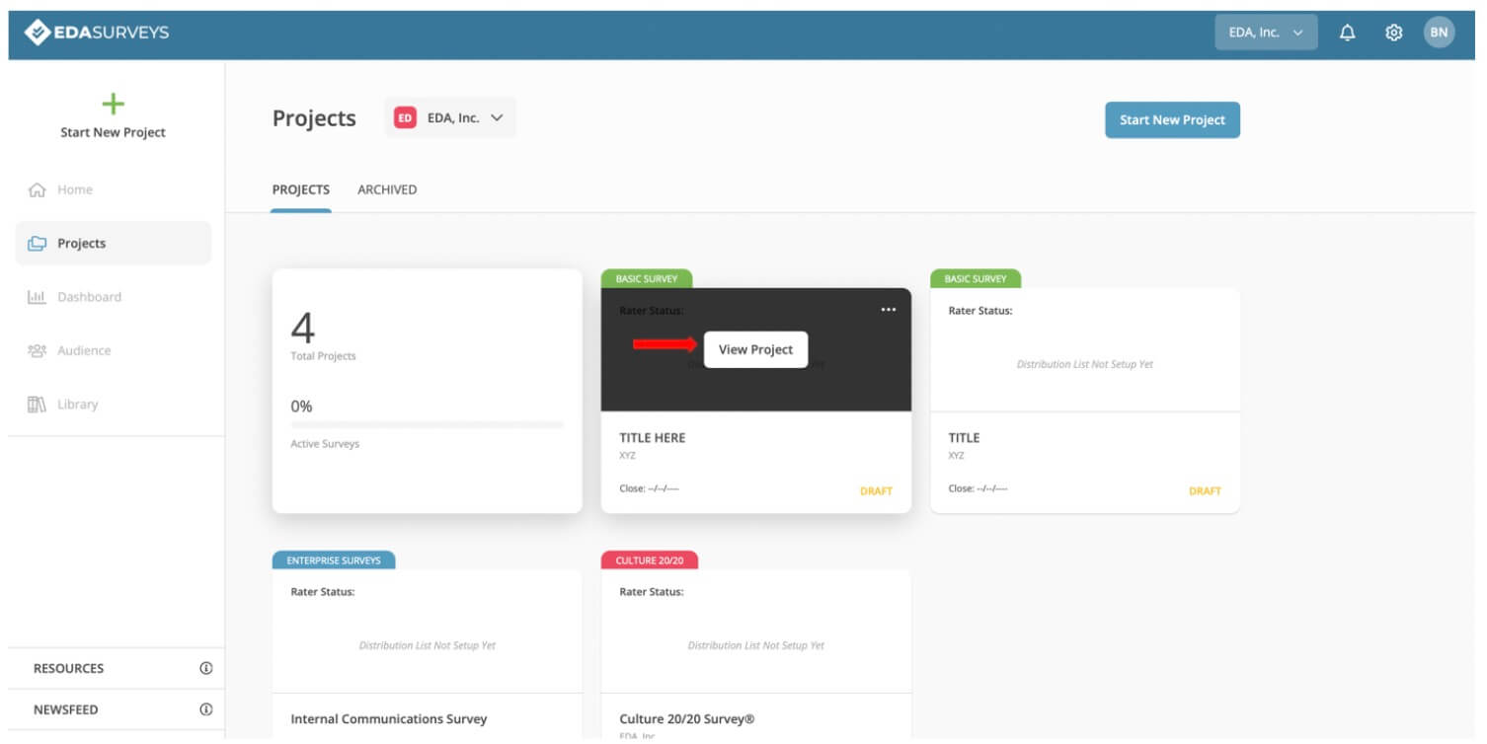The height and width of the screenshot is (744, 1487).
Task: Select Dashboard in the sidebar
Action: [x=114, y=297]
